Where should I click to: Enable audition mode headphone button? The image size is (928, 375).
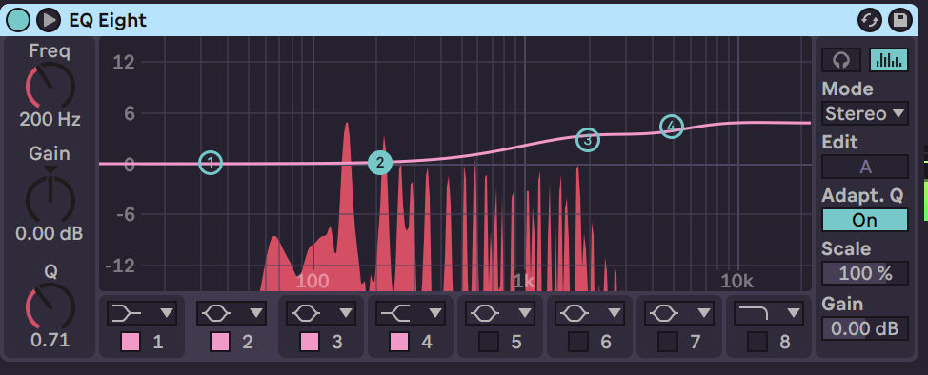(x=841, y=60)
